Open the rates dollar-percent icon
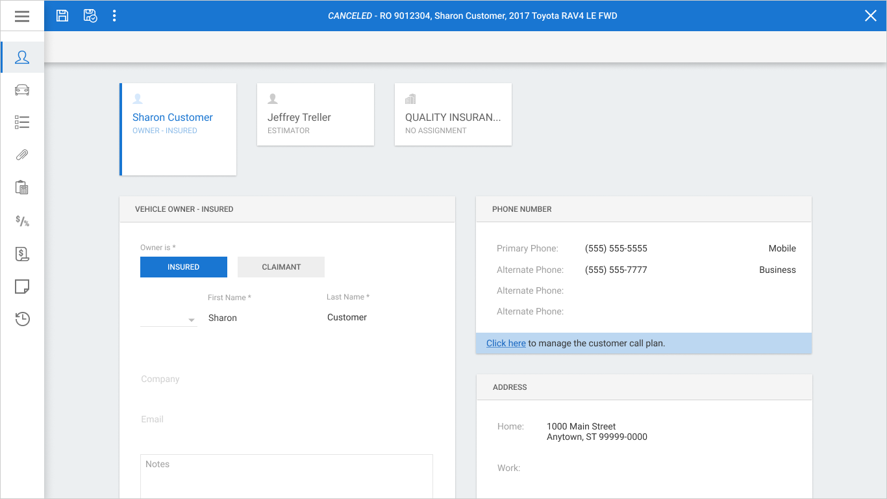The image size is (887, 499). (22, 221)
